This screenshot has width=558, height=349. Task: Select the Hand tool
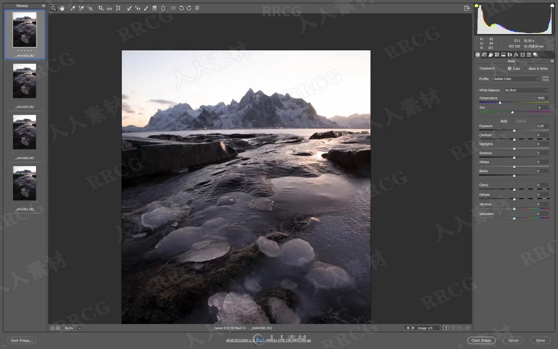pyautogui.click(x=62, y=8)
